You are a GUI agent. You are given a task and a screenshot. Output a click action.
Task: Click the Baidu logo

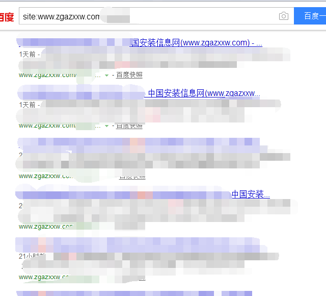[7, 17]
